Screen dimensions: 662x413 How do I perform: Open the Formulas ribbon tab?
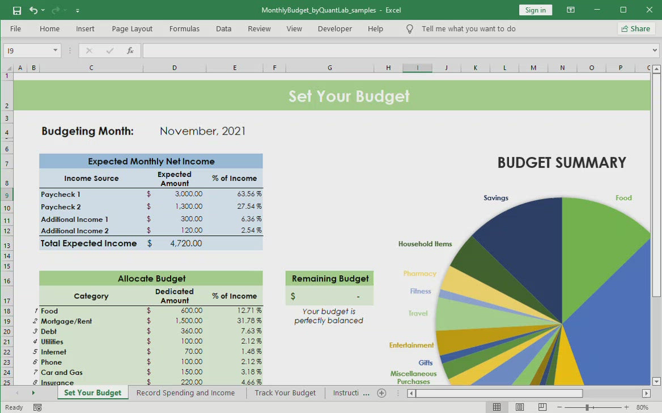click(x=184, y=29)
